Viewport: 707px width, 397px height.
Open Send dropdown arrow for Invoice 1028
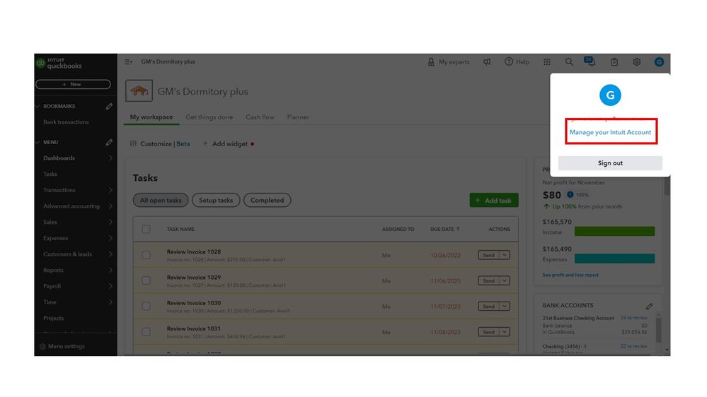tap(505, 255)
